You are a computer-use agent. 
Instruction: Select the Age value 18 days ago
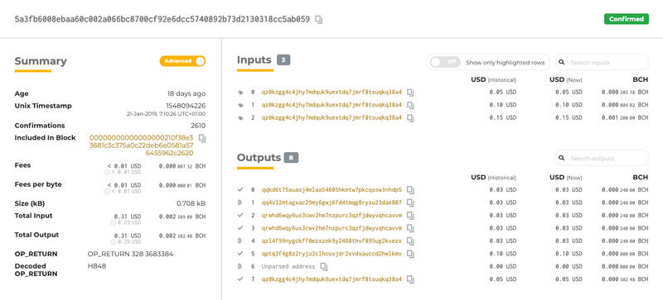click(x=186, y=93)
